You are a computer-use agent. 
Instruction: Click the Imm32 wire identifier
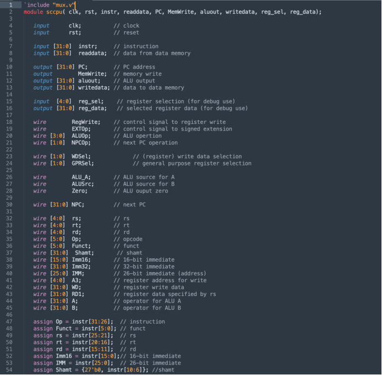[x=81, y=267]
